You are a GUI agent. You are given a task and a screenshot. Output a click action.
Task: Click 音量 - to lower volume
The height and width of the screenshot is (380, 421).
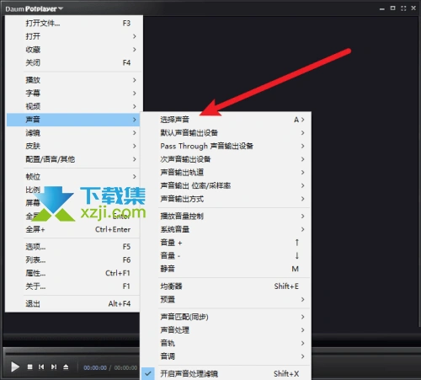click(x=226, y=255)
